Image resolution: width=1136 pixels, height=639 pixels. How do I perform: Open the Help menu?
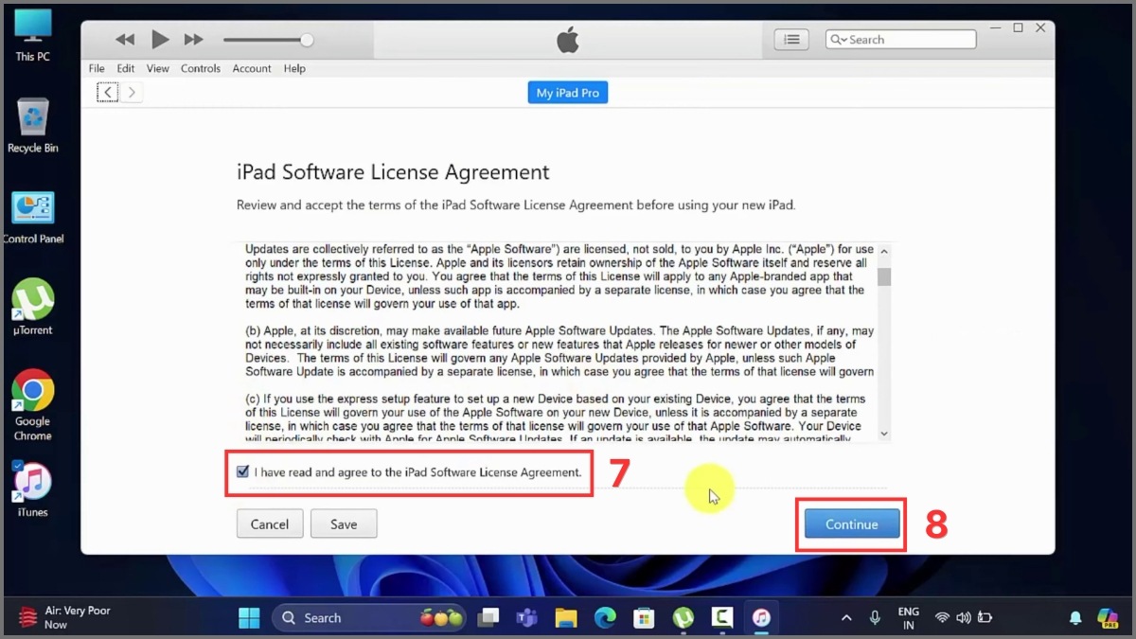click(x=294, y=68)
